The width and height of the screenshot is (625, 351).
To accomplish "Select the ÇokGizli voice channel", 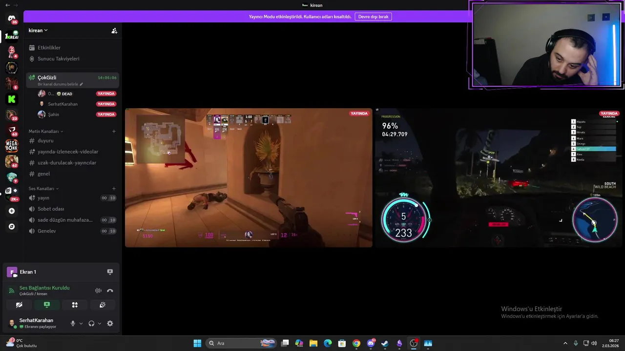I will coord(72,80).
